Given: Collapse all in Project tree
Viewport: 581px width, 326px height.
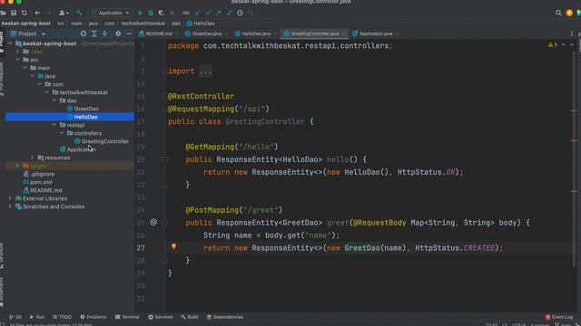Looking at the screenshot, I should click(105, 34).
